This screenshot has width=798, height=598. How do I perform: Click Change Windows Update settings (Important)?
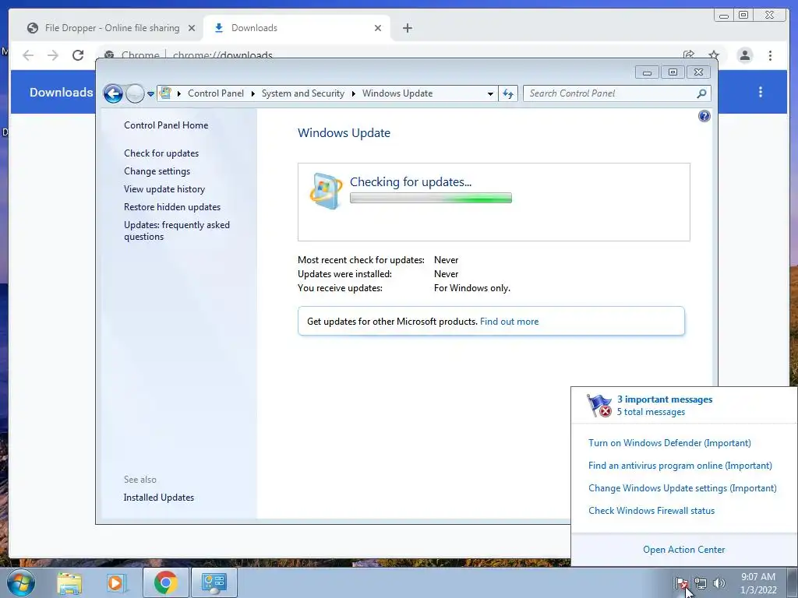point(683,488)
